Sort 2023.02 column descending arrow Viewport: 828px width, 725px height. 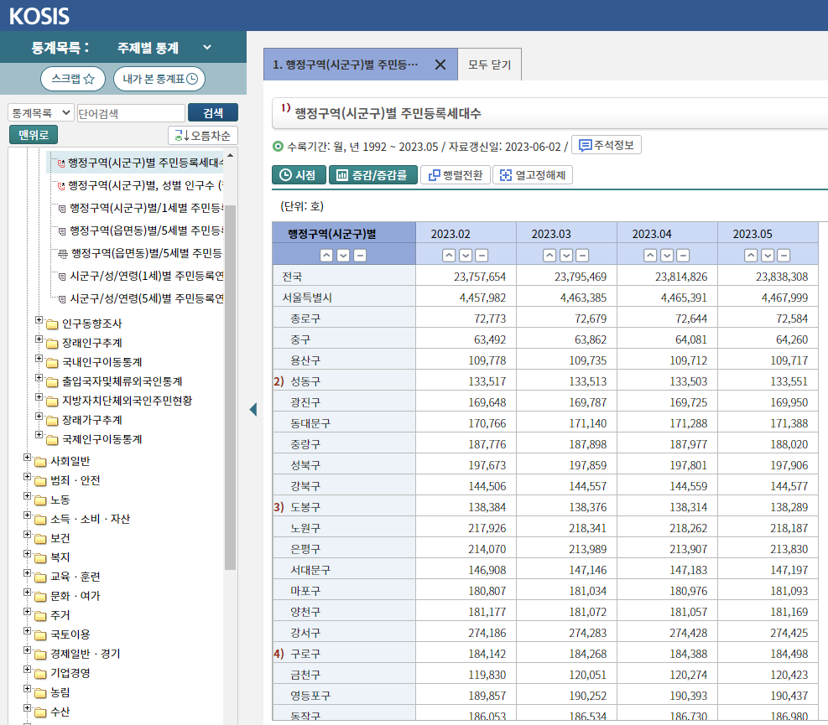(466, 256)
